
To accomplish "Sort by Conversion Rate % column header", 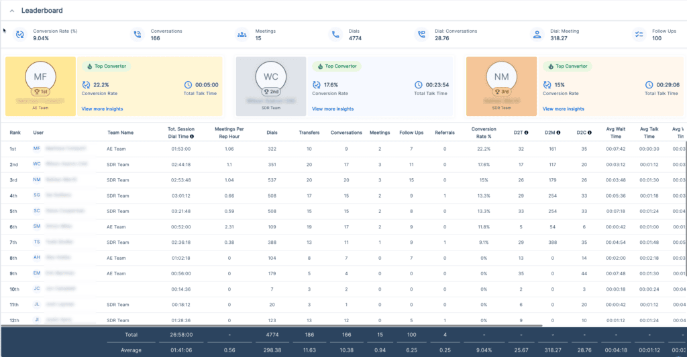I will click(x=484, y=133).
